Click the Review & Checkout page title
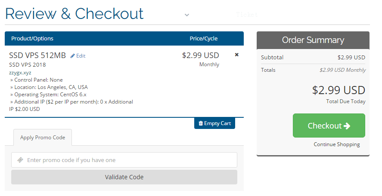 coord(75,14)
